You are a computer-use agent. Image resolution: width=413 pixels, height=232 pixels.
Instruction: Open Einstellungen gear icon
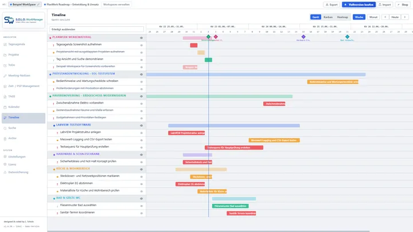click(5, 157)
